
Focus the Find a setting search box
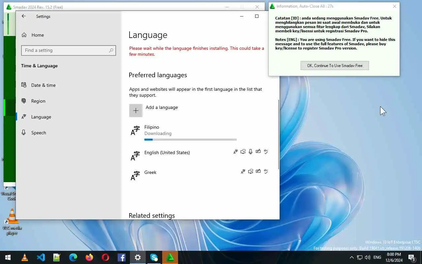69,50
